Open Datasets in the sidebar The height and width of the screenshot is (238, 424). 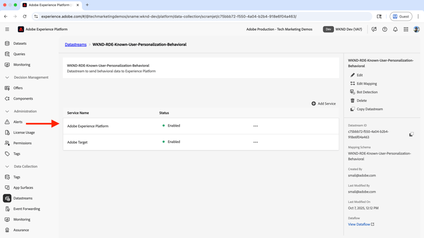click(x=20, y=44)
